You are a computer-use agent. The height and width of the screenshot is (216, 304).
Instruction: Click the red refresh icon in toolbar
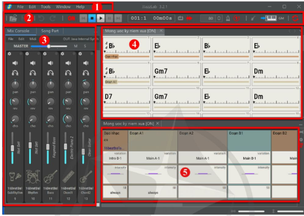(295, 18)
